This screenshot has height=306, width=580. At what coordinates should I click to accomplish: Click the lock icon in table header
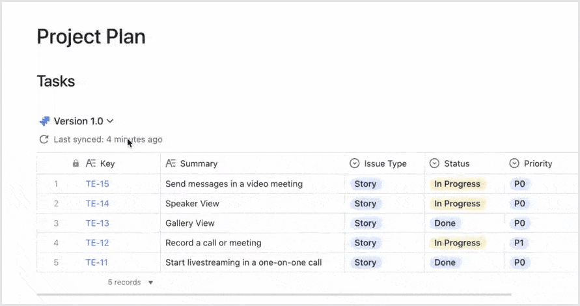click(76, 163)
